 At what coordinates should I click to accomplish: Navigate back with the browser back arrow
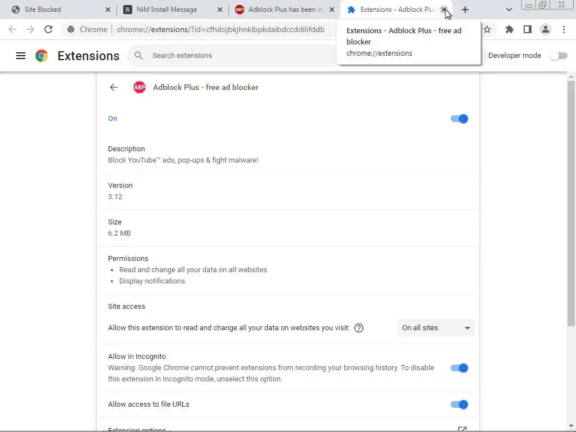point(12,29)
